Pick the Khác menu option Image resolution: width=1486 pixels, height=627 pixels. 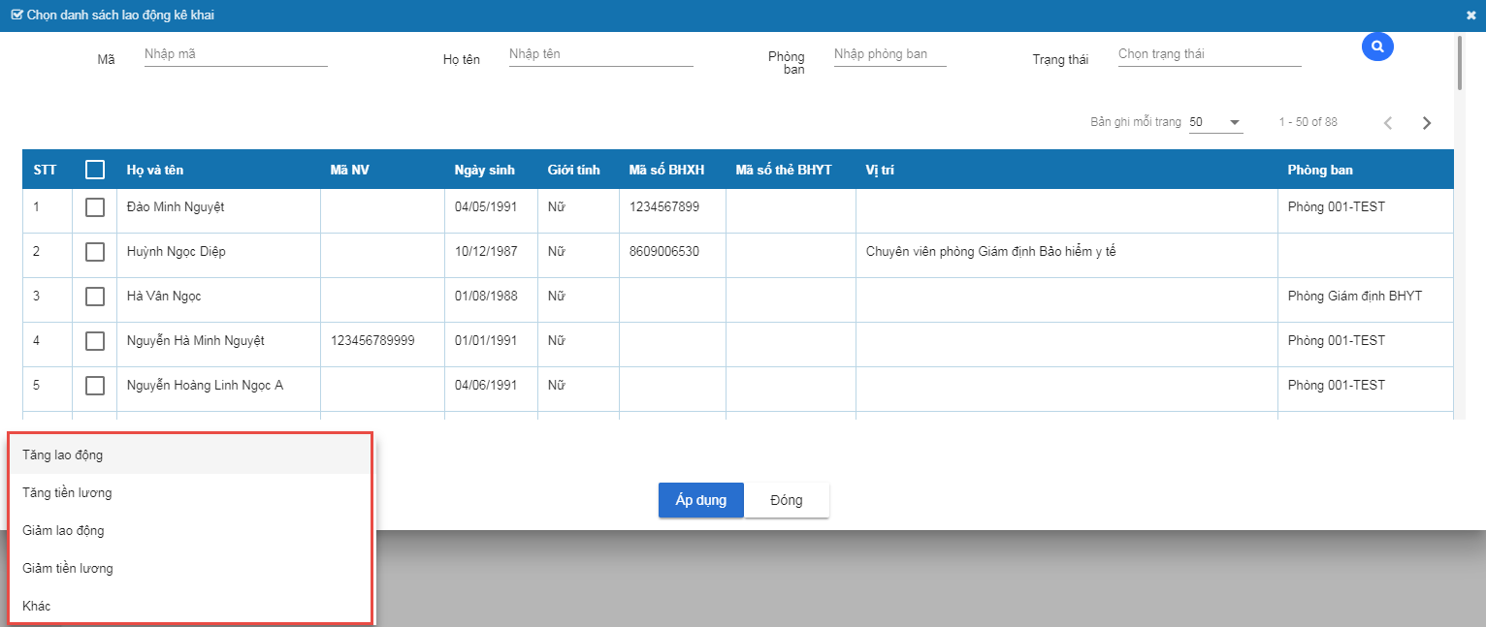point(190,606)
